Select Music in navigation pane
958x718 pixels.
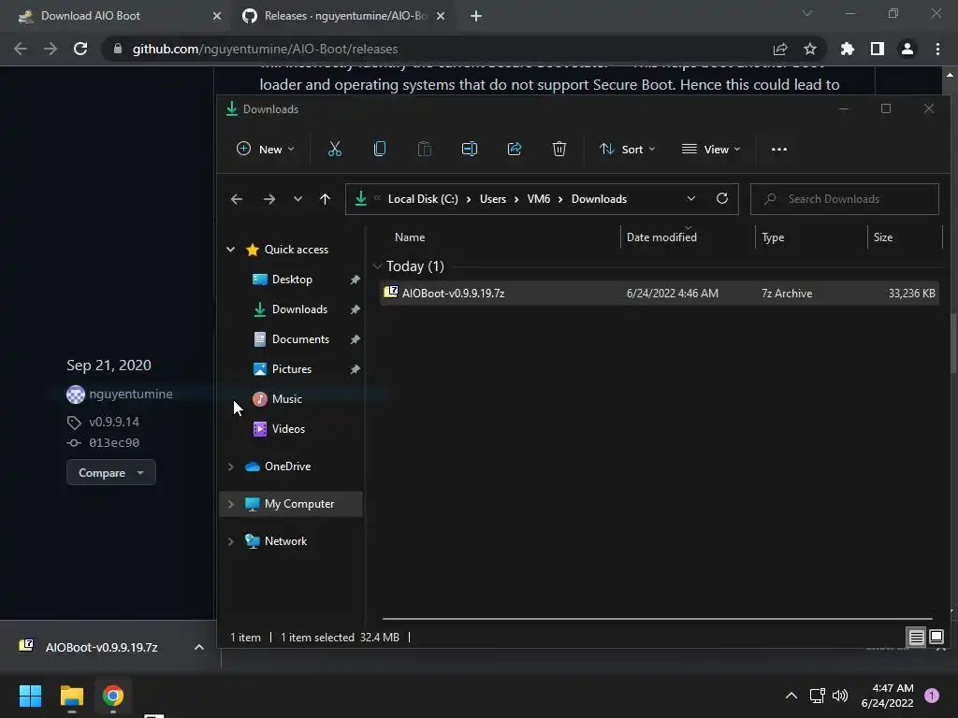(286, 398)
